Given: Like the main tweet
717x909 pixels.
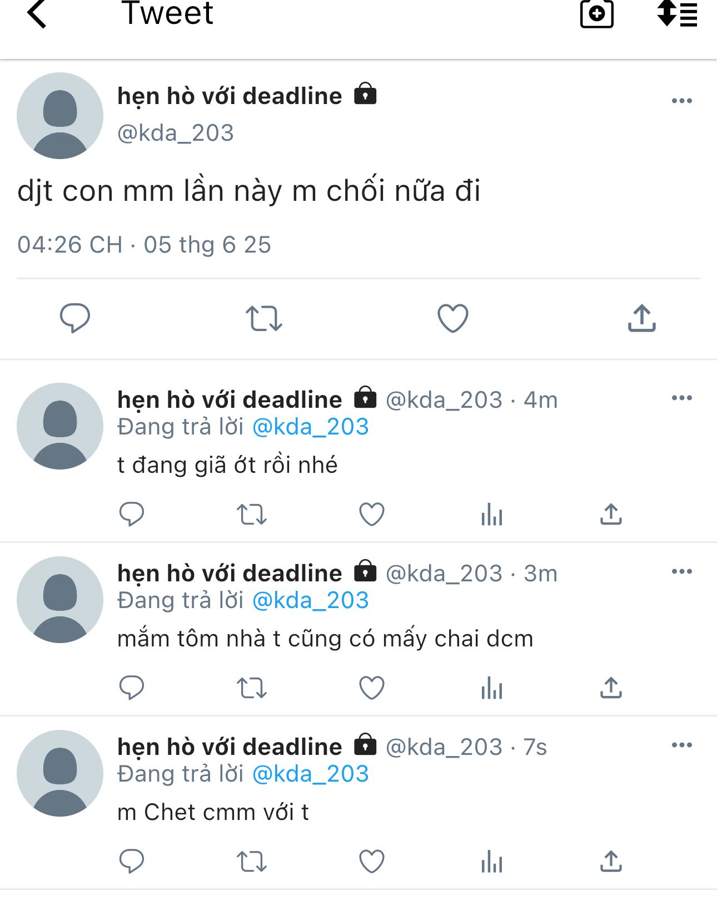Looking at the screenshot, I should click(452, 318).
